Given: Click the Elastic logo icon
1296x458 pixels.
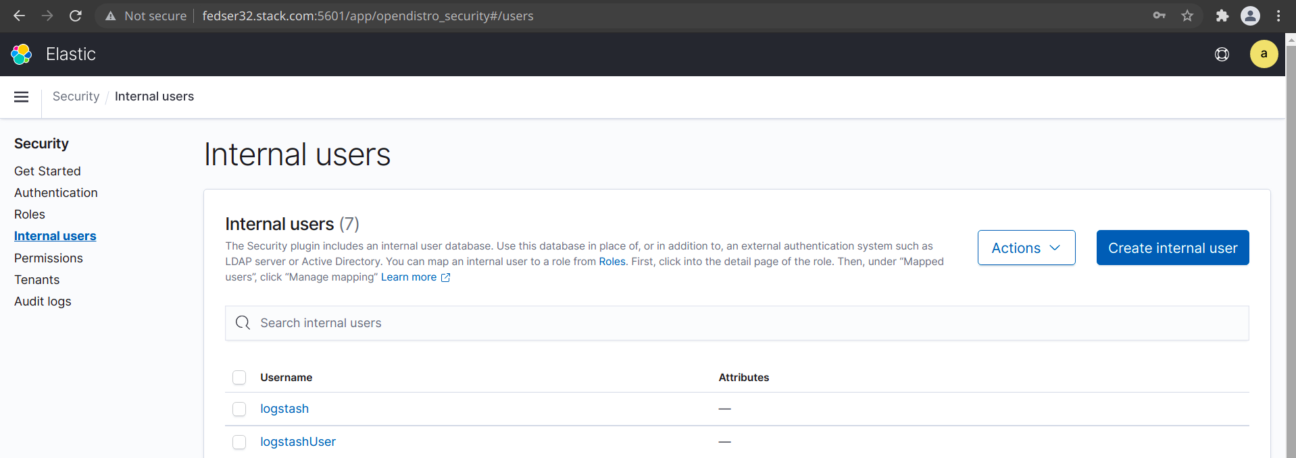Looking at the screenshot, I should 22,55.
